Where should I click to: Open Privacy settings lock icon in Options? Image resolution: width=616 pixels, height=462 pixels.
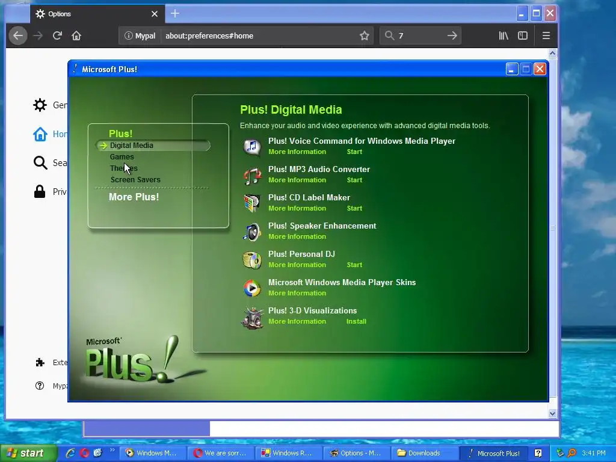coord(40,192)
